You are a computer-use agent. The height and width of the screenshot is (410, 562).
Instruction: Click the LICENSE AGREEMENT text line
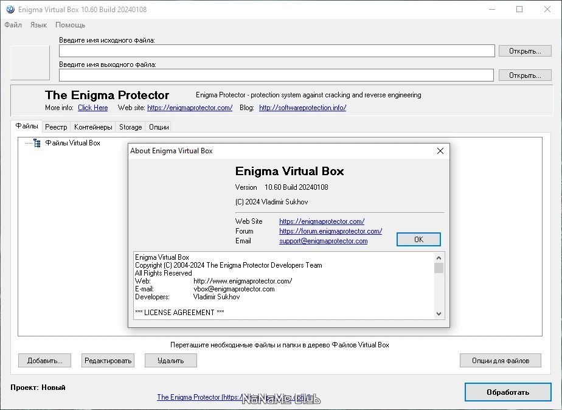coord(179,313)
